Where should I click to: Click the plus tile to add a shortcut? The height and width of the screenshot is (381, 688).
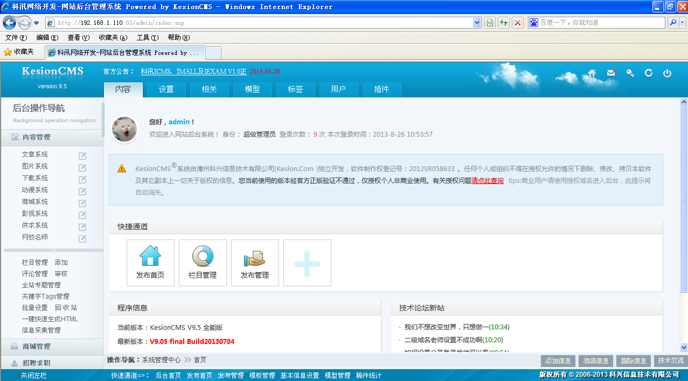pos(307,263)
